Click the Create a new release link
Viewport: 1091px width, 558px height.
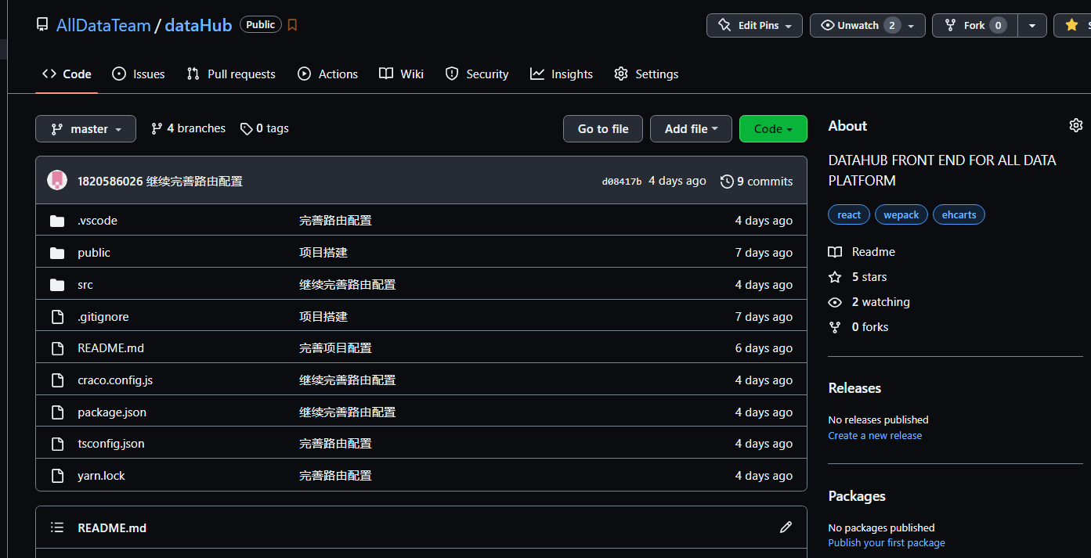875,435
